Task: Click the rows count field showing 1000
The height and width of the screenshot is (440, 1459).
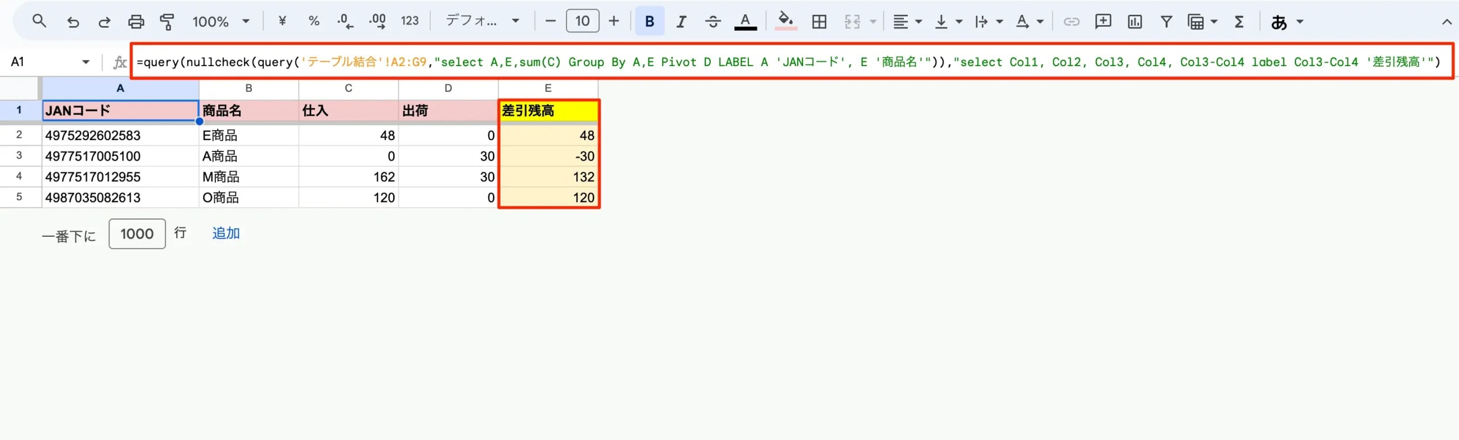Action: coord(137,234)
